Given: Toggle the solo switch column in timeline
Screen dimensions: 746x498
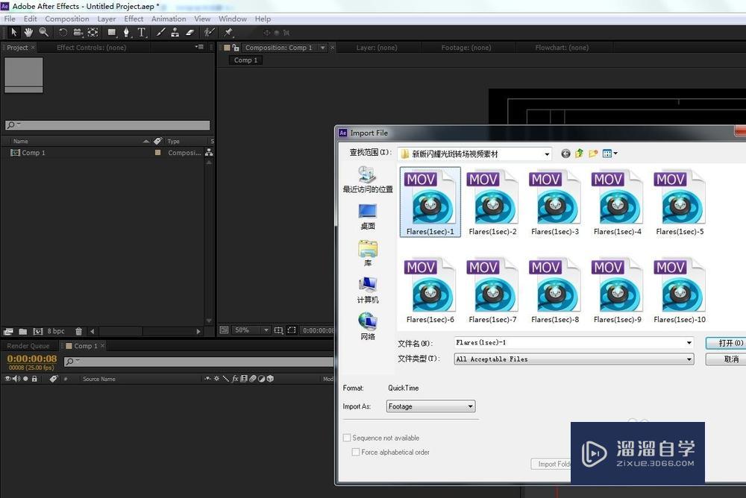Looking at the screenshot, I should click(25, 379).
